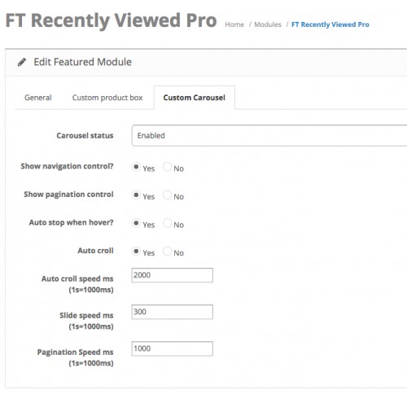Click the Auto croll speed input field

pyautogui.click(x=173, y=275)
